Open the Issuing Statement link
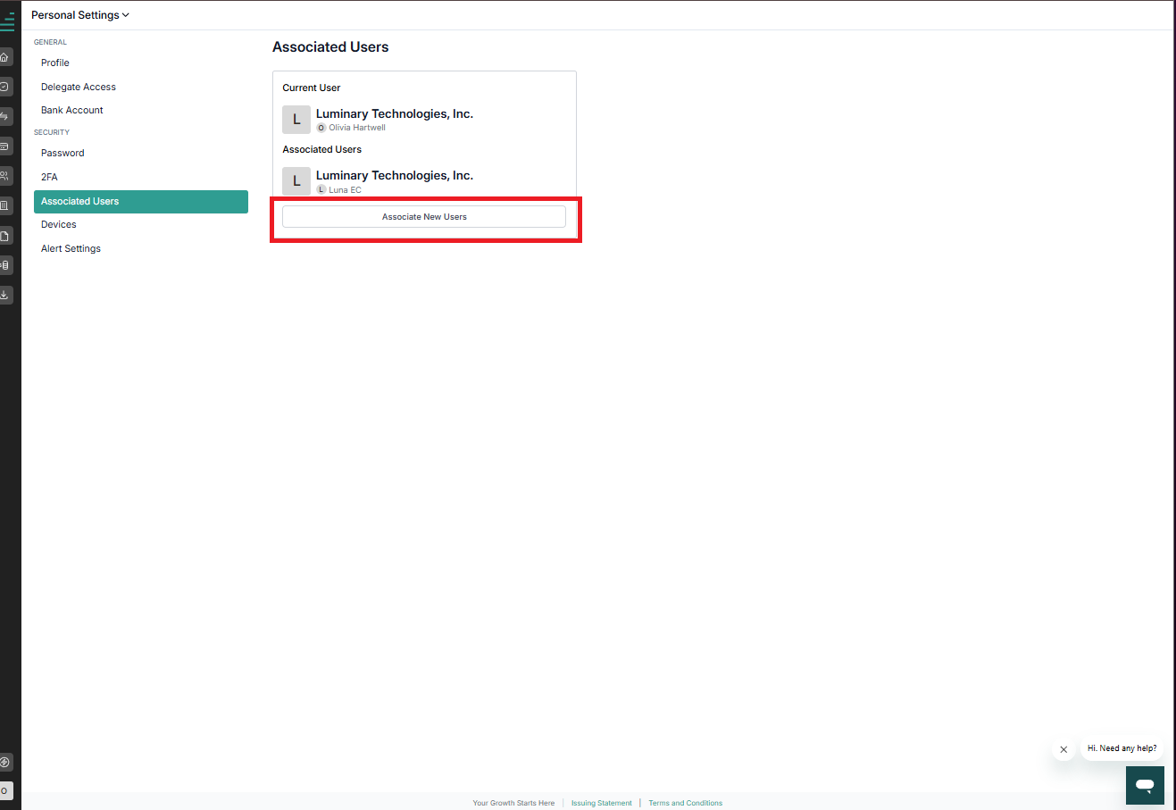 coord(602,803)
